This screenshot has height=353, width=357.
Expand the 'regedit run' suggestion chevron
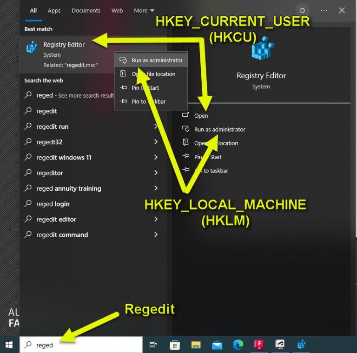click(156, 127)
